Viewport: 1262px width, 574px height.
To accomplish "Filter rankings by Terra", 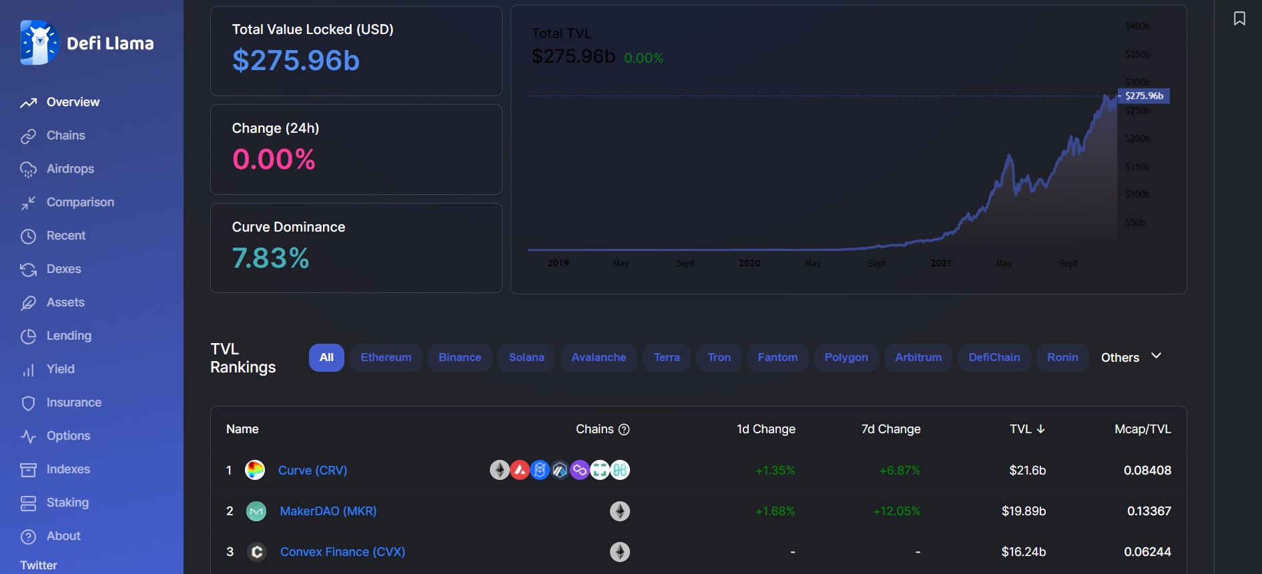I will [x=667, y=357].
